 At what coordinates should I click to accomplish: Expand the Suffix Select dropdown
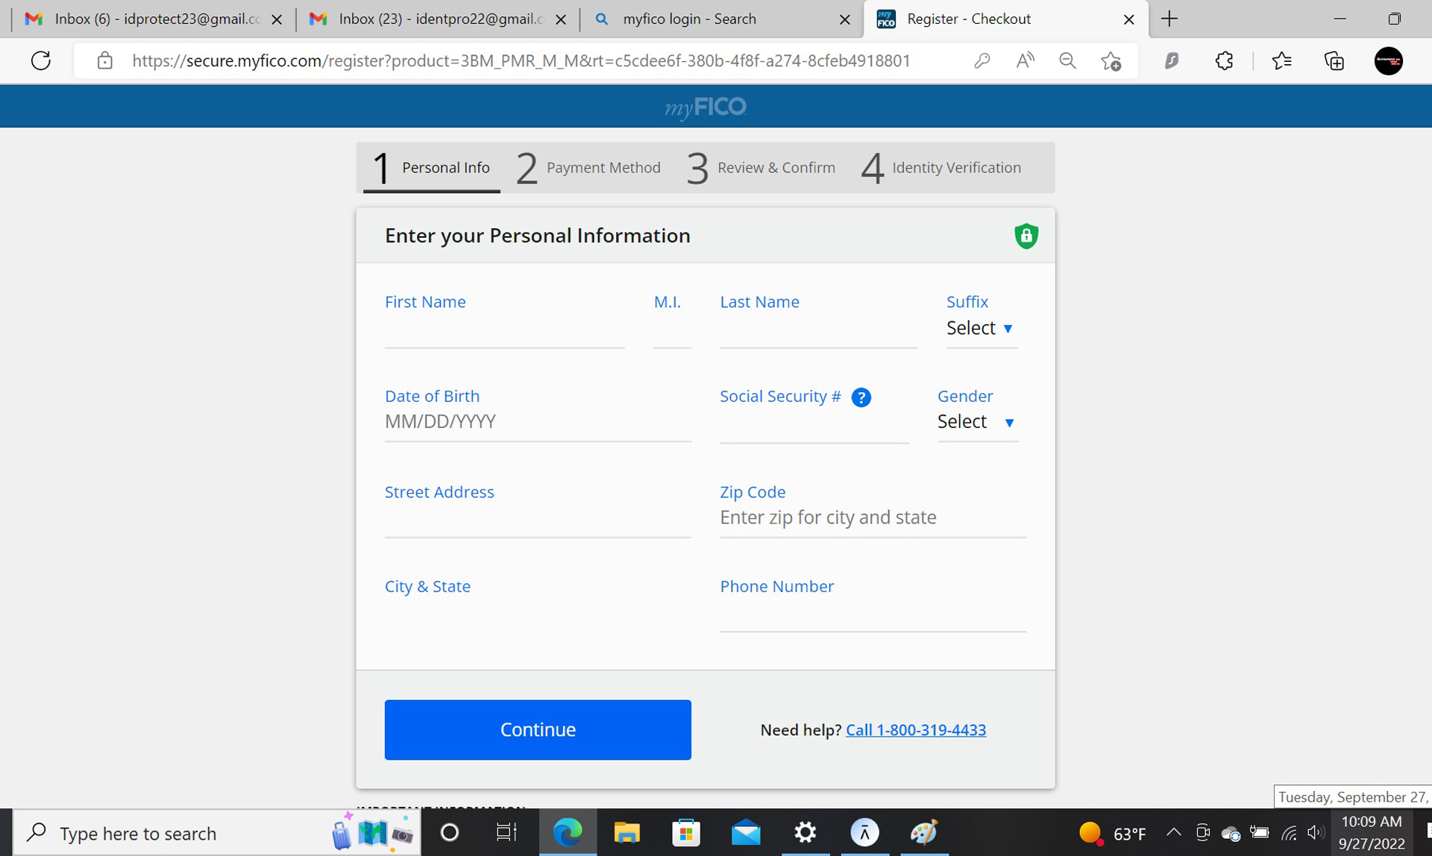coord(980,328)
